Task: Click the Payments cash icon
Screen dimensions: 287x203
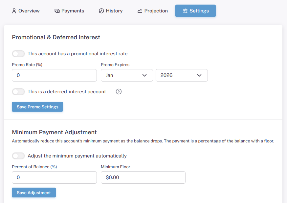Action: tap(57, 11)
